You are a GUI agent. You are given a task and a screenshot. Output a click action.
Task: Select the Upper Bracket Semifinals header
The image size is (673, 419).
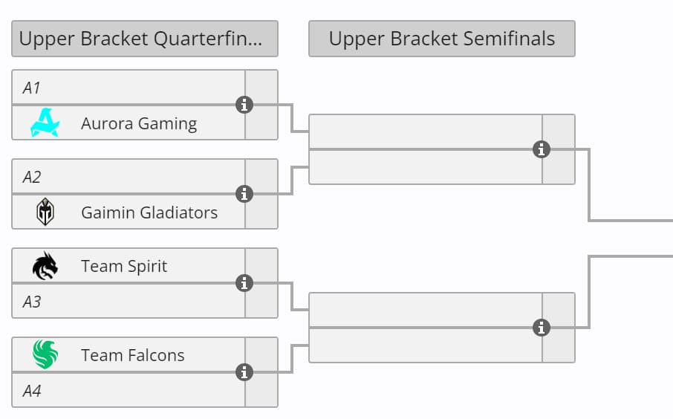[x=441, y=39]
